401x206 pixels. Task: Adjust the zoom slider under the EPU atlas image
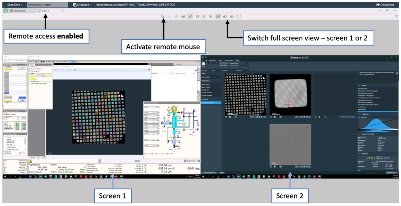pyautogui.click(x=231, y=117)
